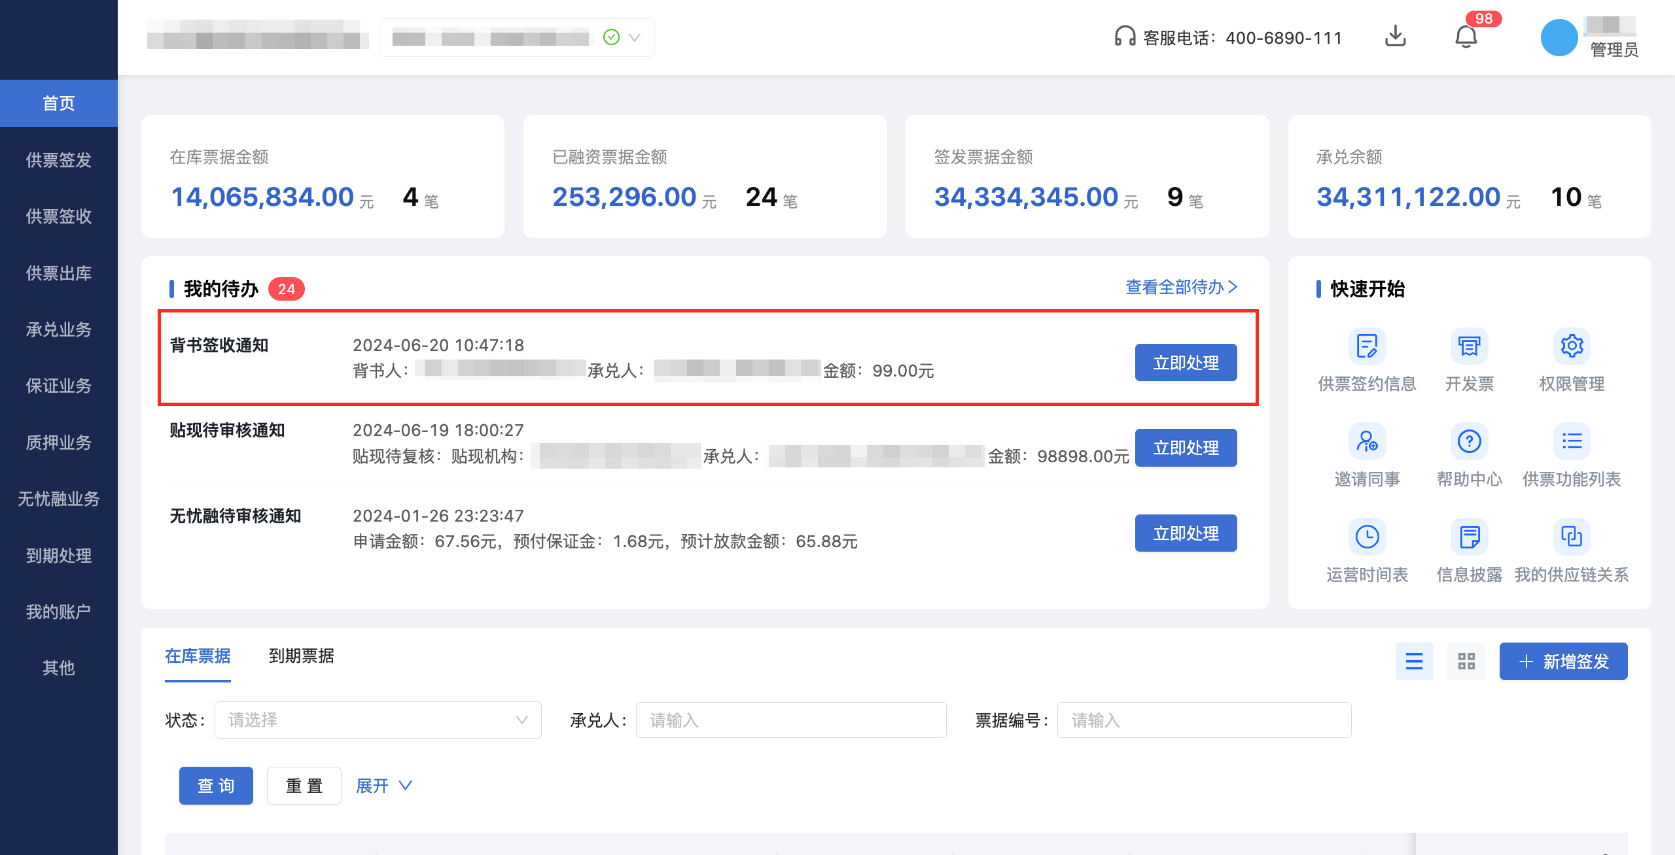This screenshot has height=855, width=1675.
Task: Open the company selector dropdown at top
Action: [x=516, y=37]
